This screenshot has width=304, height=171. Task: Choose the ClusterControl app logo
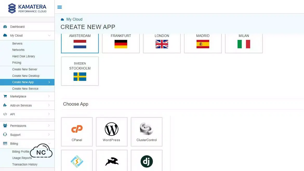(x=147, y=129)
